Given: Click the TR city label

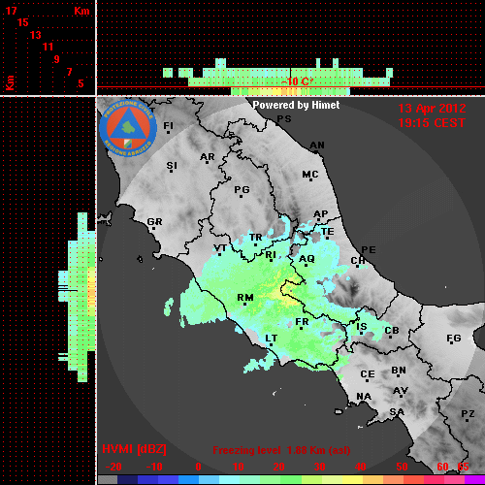Looking at the screenshot, I should (x=256, y=238).
